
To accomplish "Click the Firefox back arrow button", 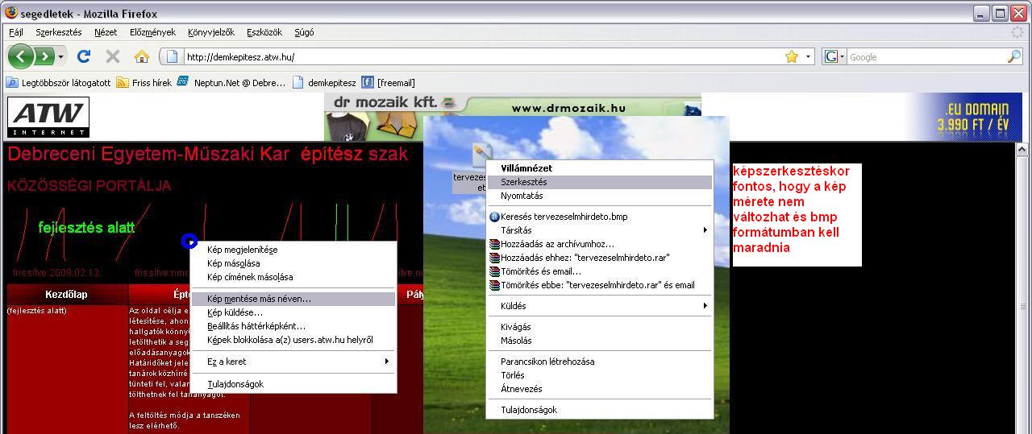I will tap(21, 56).
